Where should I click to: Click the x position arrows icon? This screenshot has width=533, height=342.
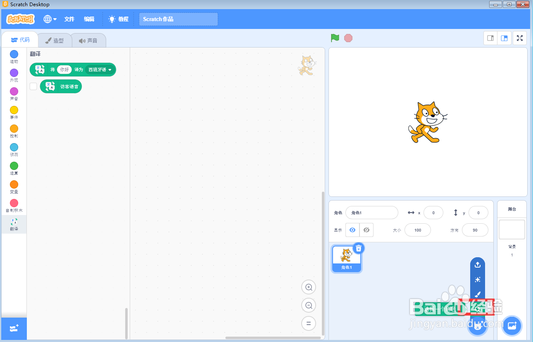[411, 213]
